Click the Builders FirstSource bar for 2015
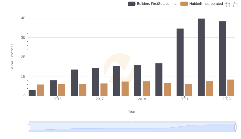This screenshot has width=241, height=139. [x=53, y=88]
